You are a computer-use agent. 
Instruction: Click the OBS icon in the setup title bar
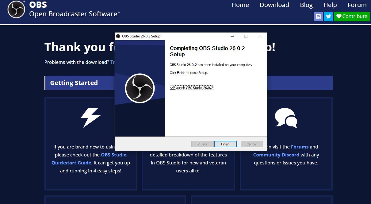click(118, 36)
